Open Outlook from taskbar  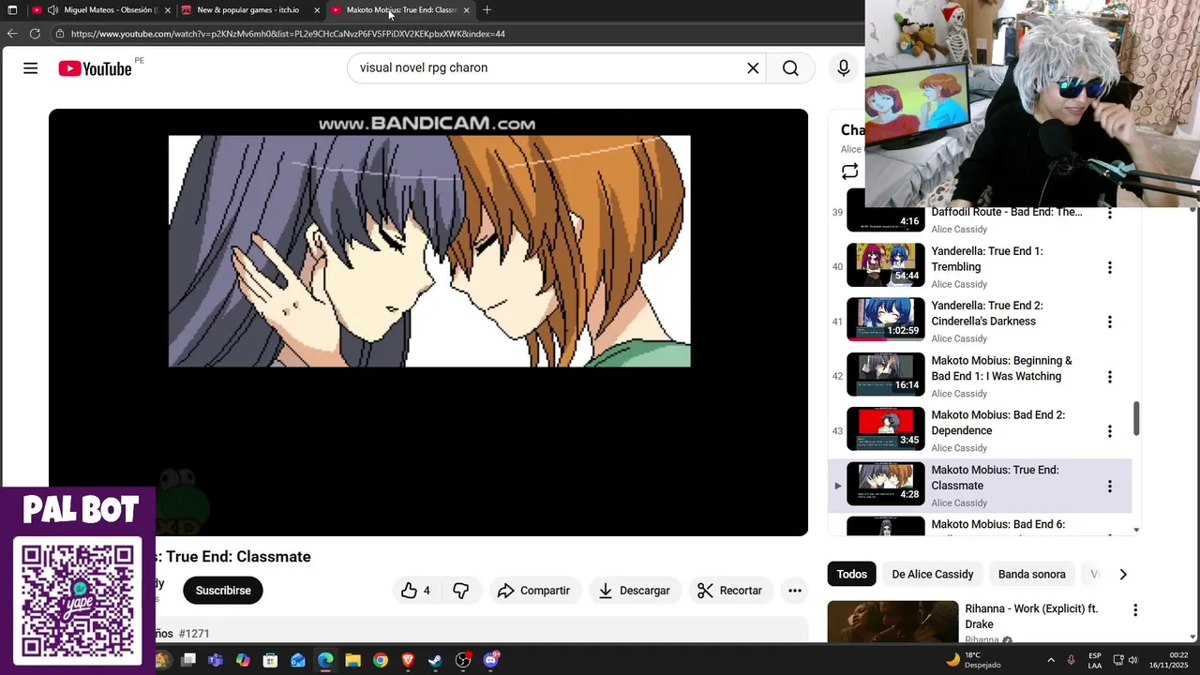pyautogui.click(x=298, y=660)
